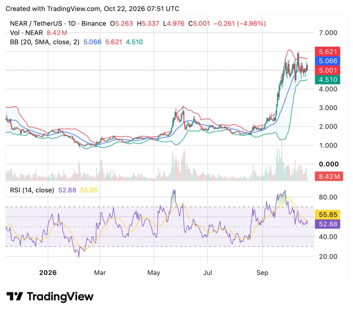
Task: Click the red 8.42 M volume axis tag
Action: (329, 176)
